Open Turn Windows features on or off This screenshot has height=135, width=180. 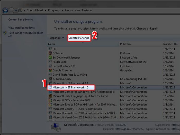coord(25,34)
